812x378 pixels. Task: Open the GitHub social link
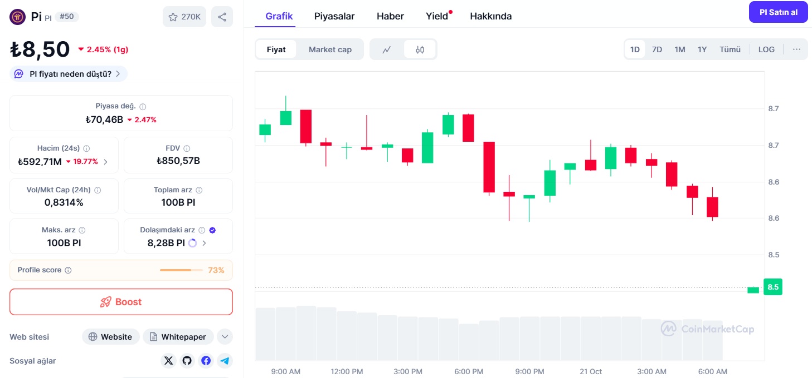(x=187, y=361)
